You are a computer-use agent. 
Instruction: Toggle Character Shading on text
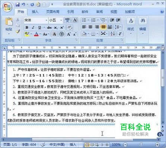pyautogui.click(x=54, y=34)
